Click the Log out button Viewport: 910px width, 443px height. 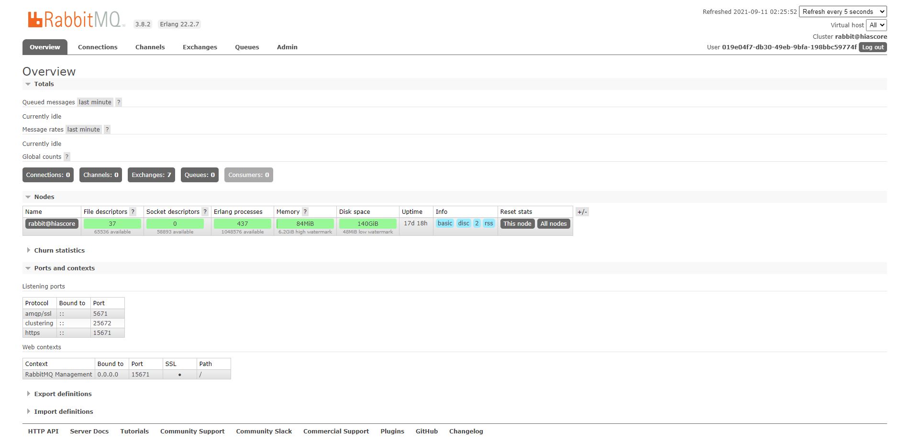click(x=873, y=47)
